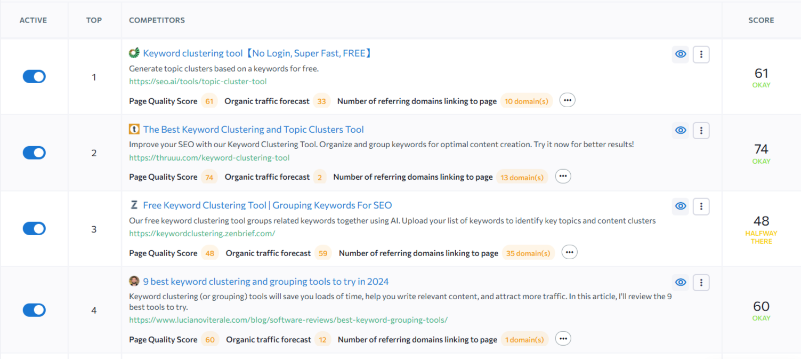
Task: Switch off the active toggle for competitor ranked 4
Action: pos(34,310)
